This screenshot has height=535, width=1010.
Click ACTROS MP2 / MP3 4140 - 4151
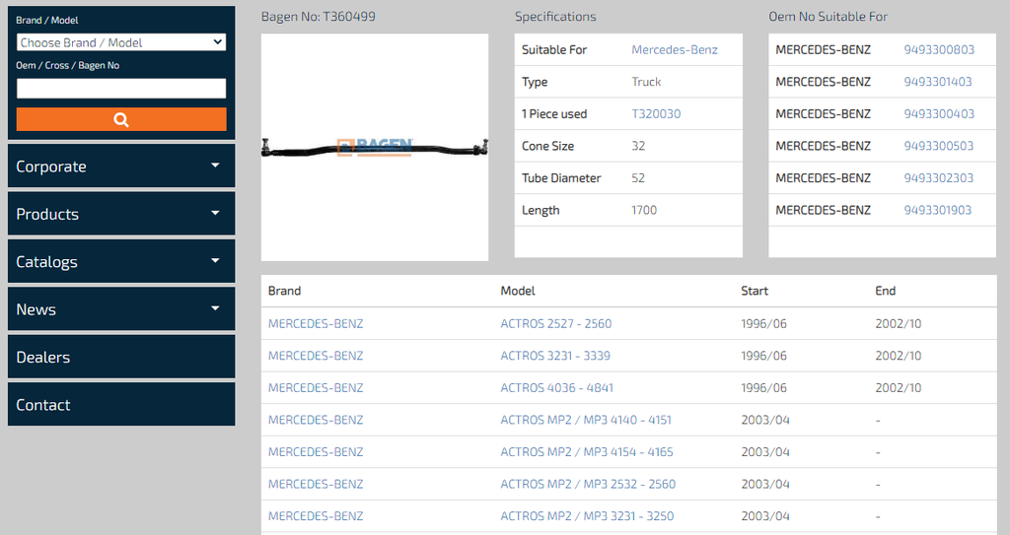pyautogui.click(x=585, y=420)
